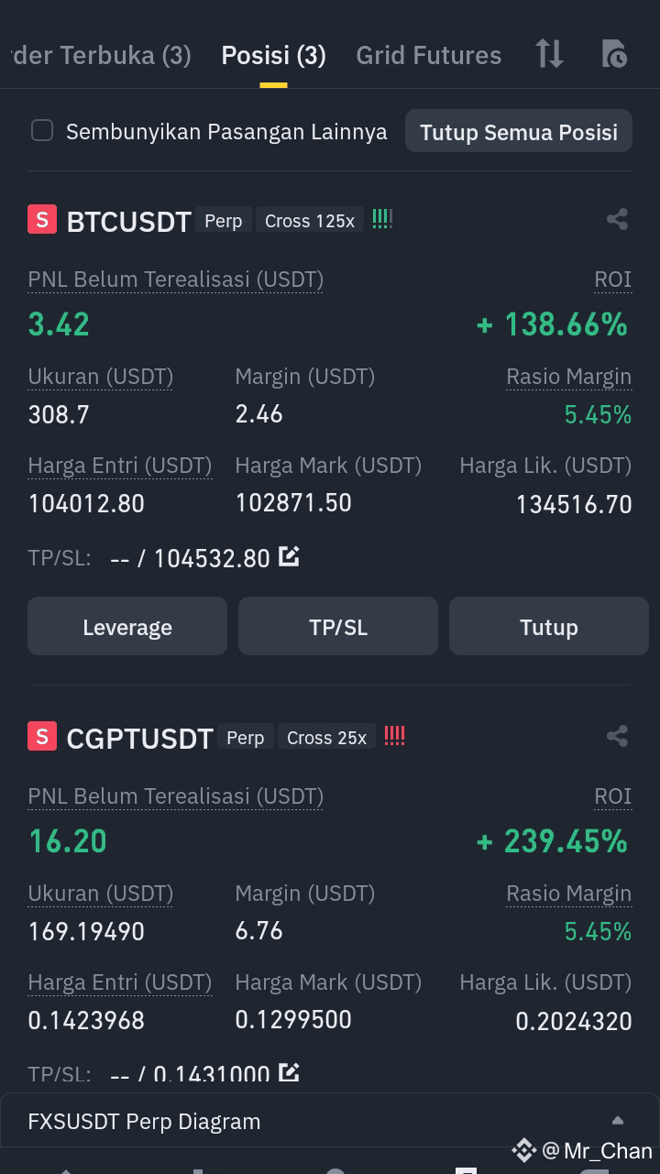This screenshot has height=1174, width=660.
Task: Share the CGPTUSDT position
Action: pyautogui.click(x=617, y=736)
